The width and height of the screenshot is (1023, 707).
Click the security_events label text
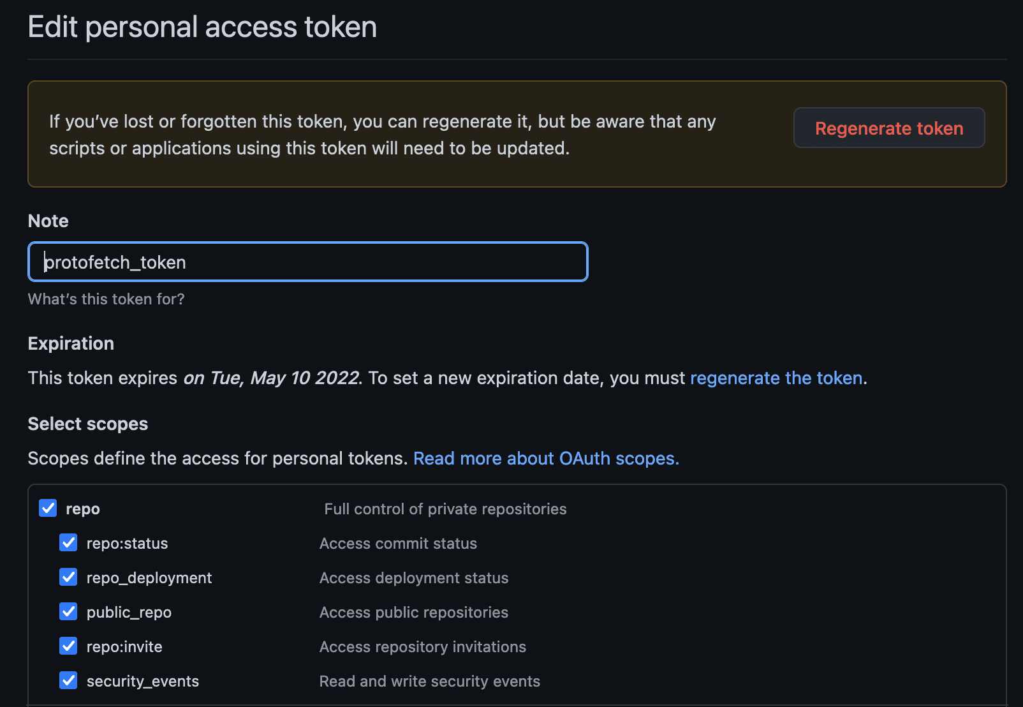click(x=143, y=681)
